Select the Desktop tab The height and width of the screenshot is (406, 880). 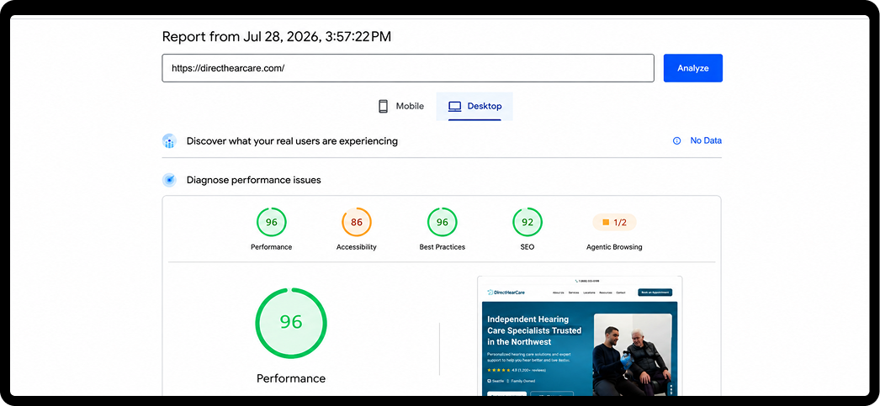(474, 106)
